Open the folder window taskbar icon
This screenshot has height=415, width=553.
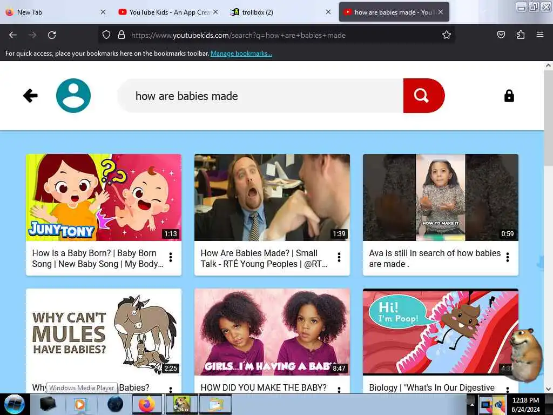click(x=215, y=404)
